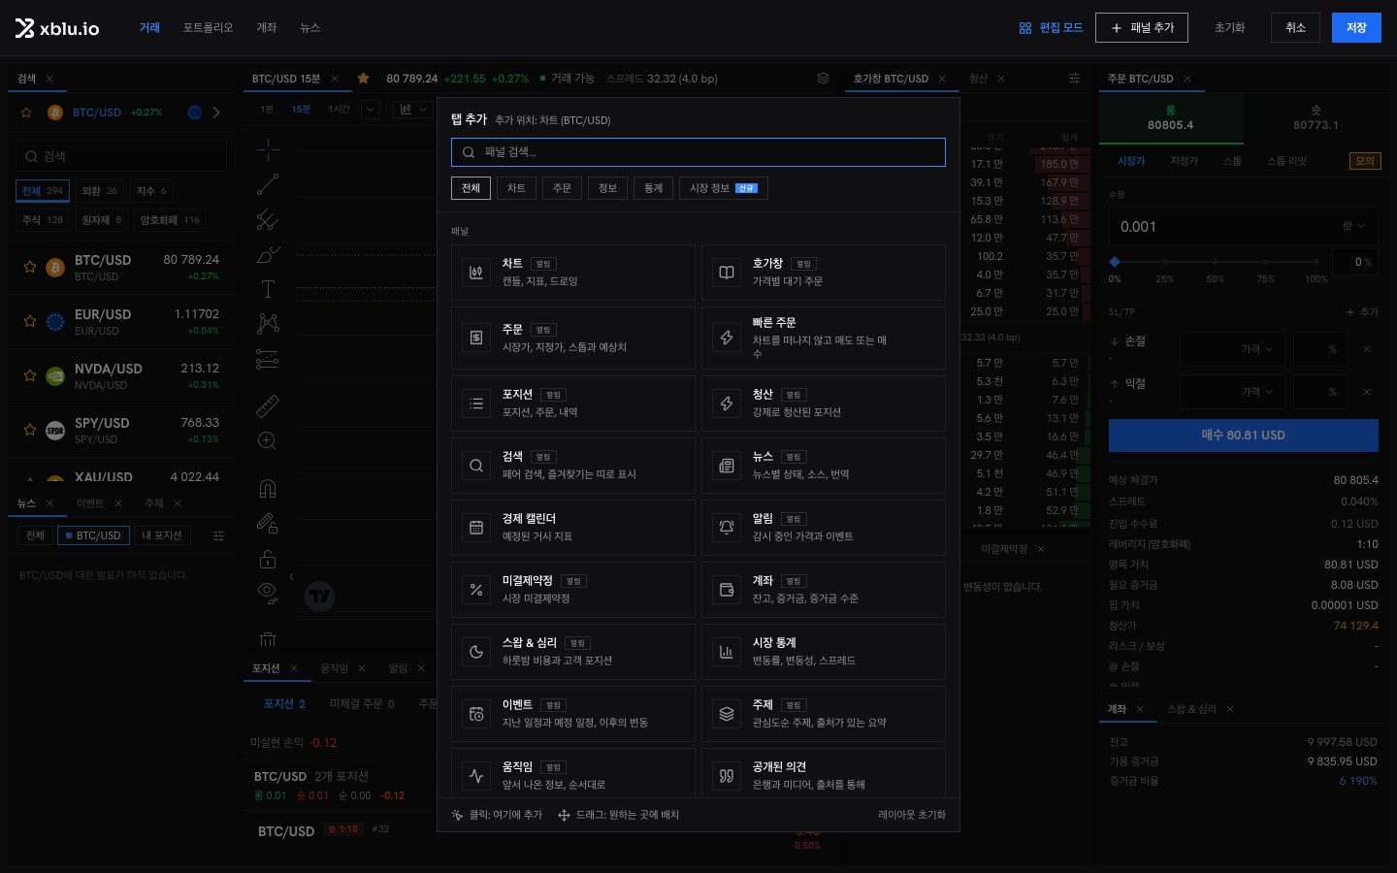1397x873 pixels.
Task: Click the 초기화 reset link
Action: pyautogui.click(x=1229, y=28)
